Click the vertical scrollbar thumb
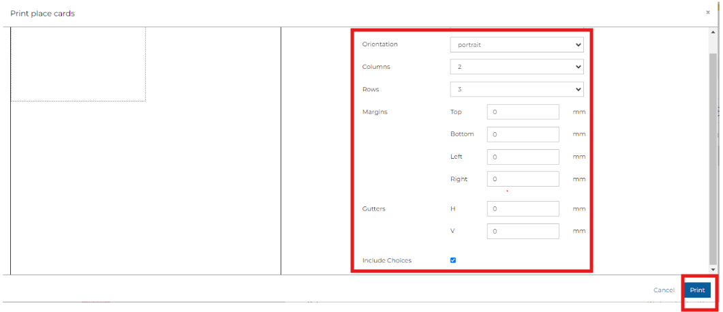This screenshot has height=312, width=723. click(713, 157)
